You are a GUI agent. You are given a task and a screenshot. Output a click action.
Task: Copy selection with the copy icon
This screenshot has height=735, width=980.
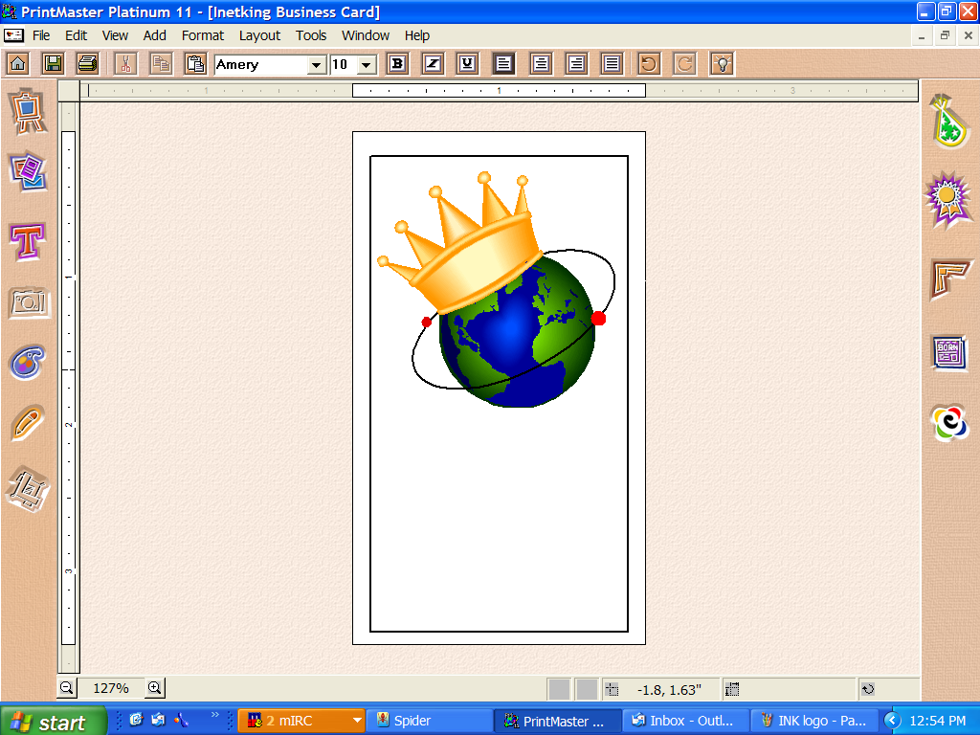pos(161,64)
